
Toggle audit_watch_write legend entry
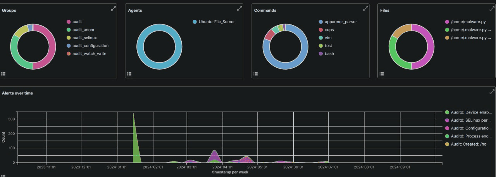click(x=89, y=53)
